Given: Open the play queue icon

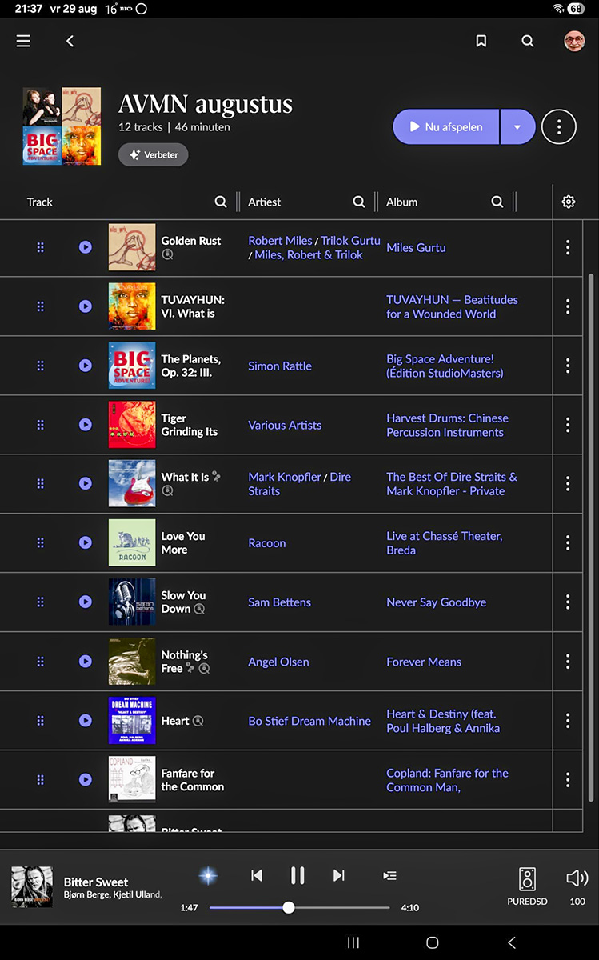Looking at the screenshot, I should click(389, 876).
